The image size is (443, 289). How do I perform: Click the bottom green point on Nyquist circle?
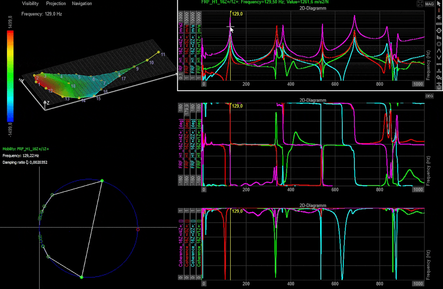pos(81,277)
